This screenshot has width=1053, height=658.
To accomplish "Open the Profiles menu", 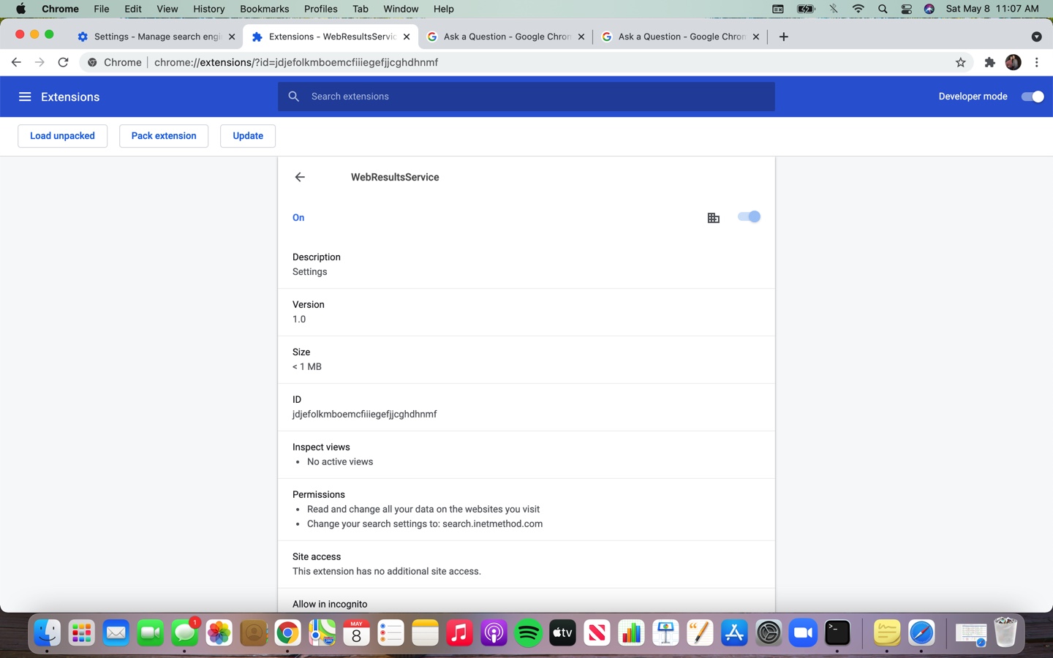I will pyautogui.click(x=321, y=9).
